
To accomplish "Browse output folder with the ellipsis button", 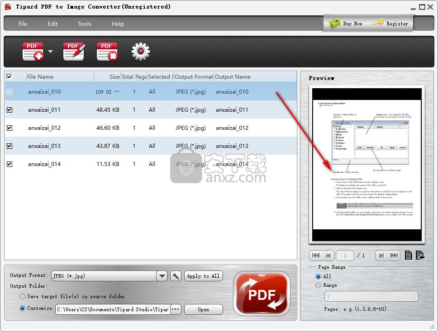I will (x=176, y=309).
